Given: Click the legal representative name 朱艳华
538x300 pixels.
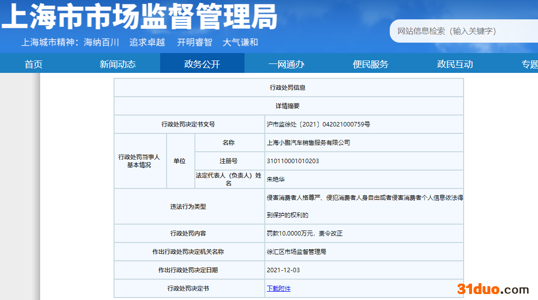Looking at the screenshot, I should point(276,180).
